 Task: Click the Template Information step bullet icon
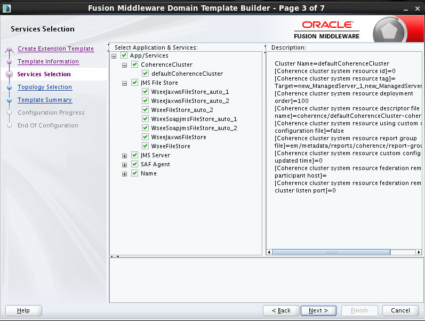(x=10, y=61)
